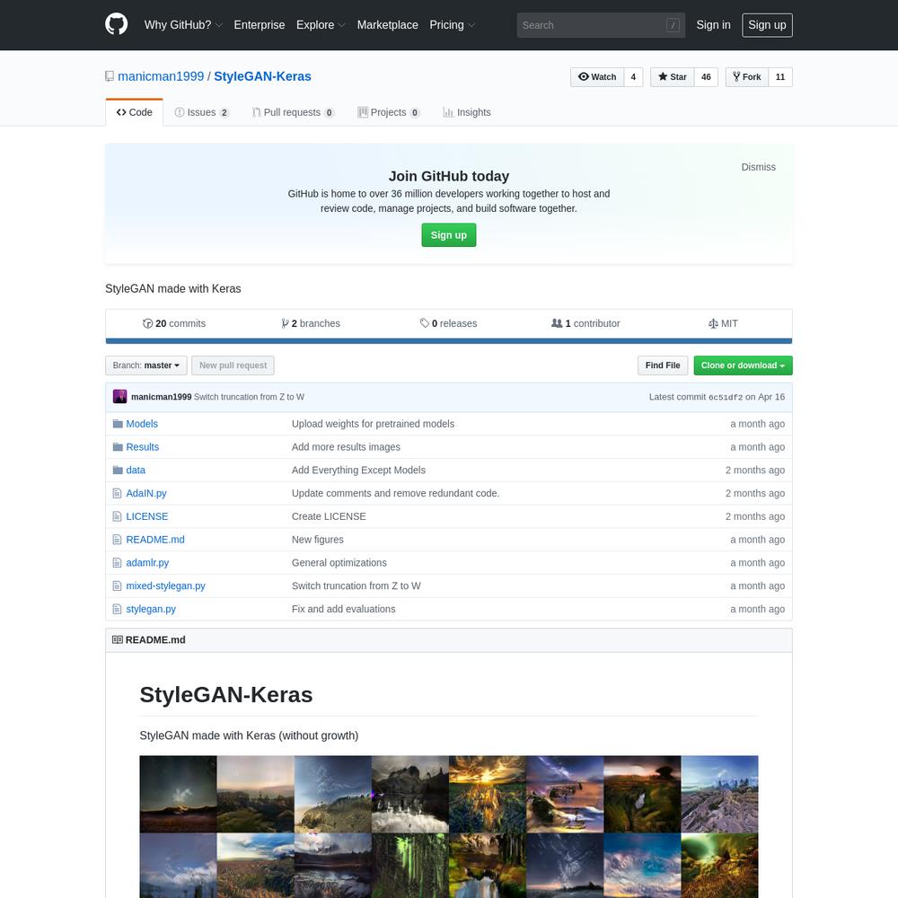Viewport: 898px width, 898px height.
Task: Expand the Why GitHub? menu
Action: point(183,25)
